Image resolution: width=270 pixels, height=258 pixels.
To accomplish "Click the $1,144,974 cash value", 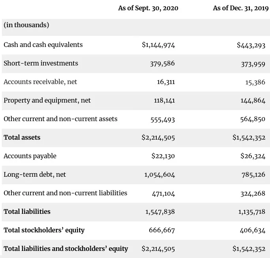I will (158, 45).
